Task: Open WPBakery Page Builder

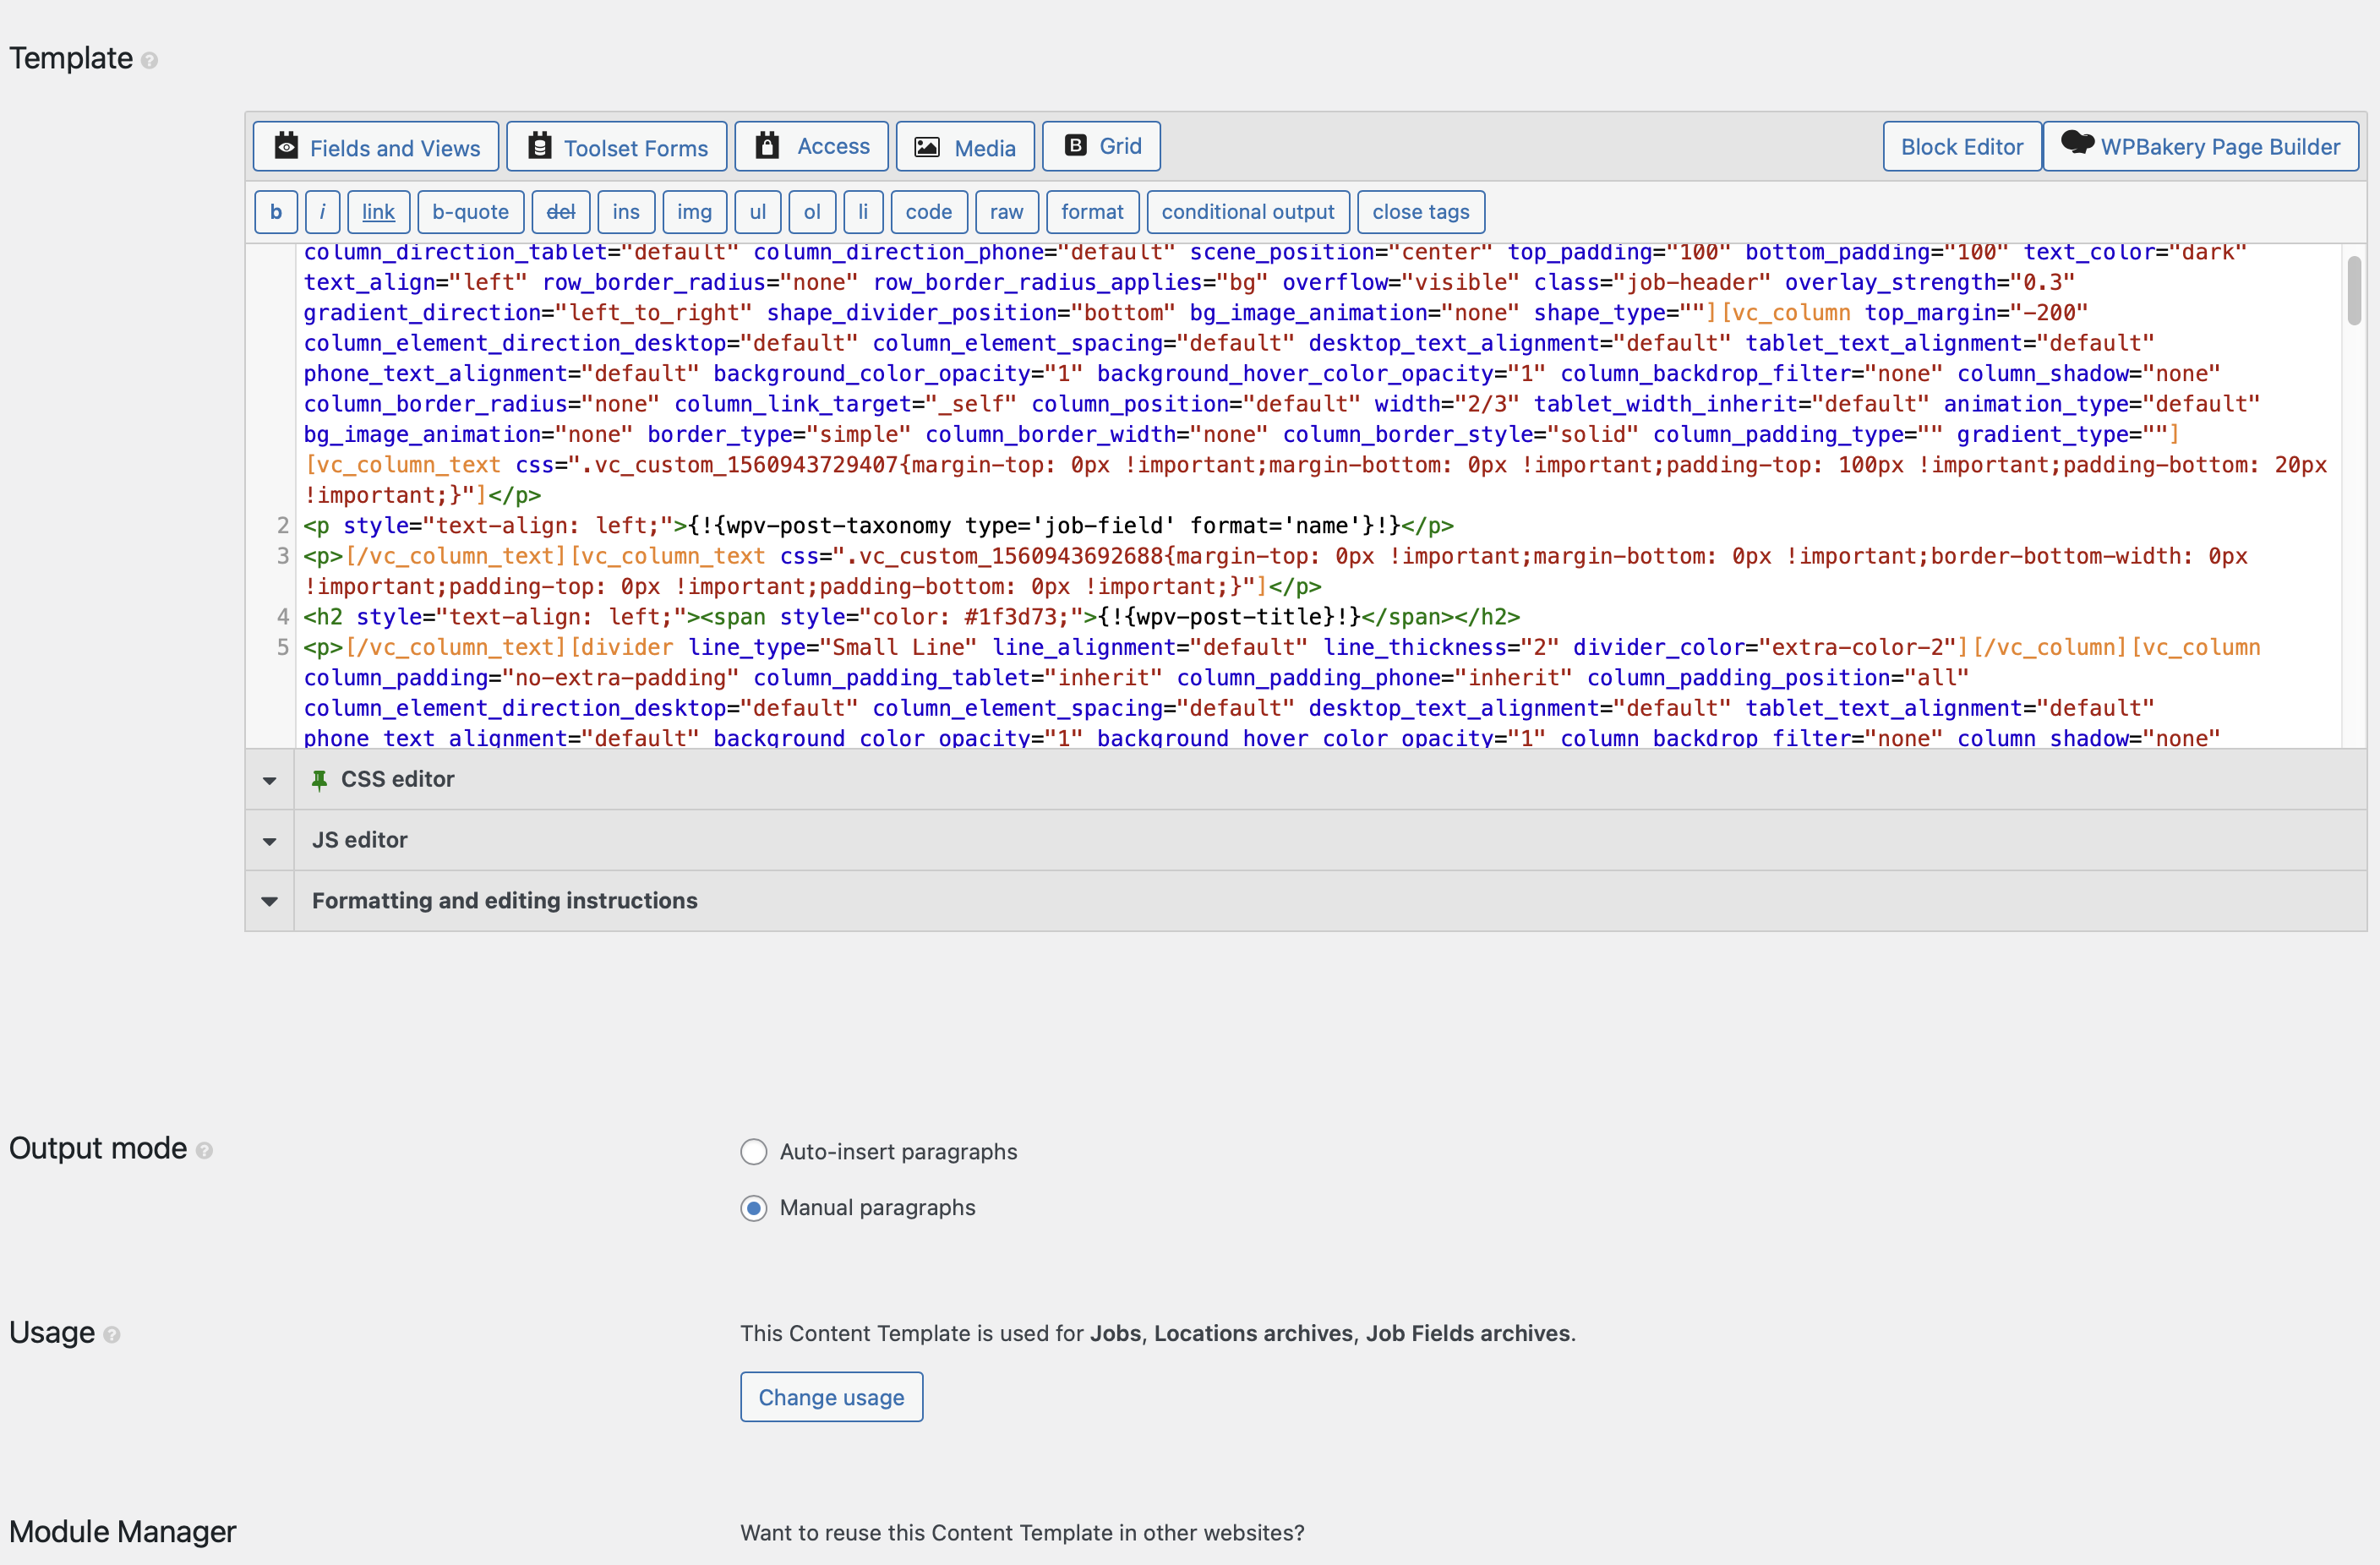Action: click(2200, 147)
